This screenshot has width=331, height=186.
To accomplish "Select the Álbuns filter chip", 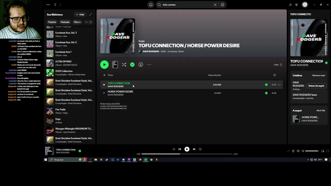I will [77, 22].
